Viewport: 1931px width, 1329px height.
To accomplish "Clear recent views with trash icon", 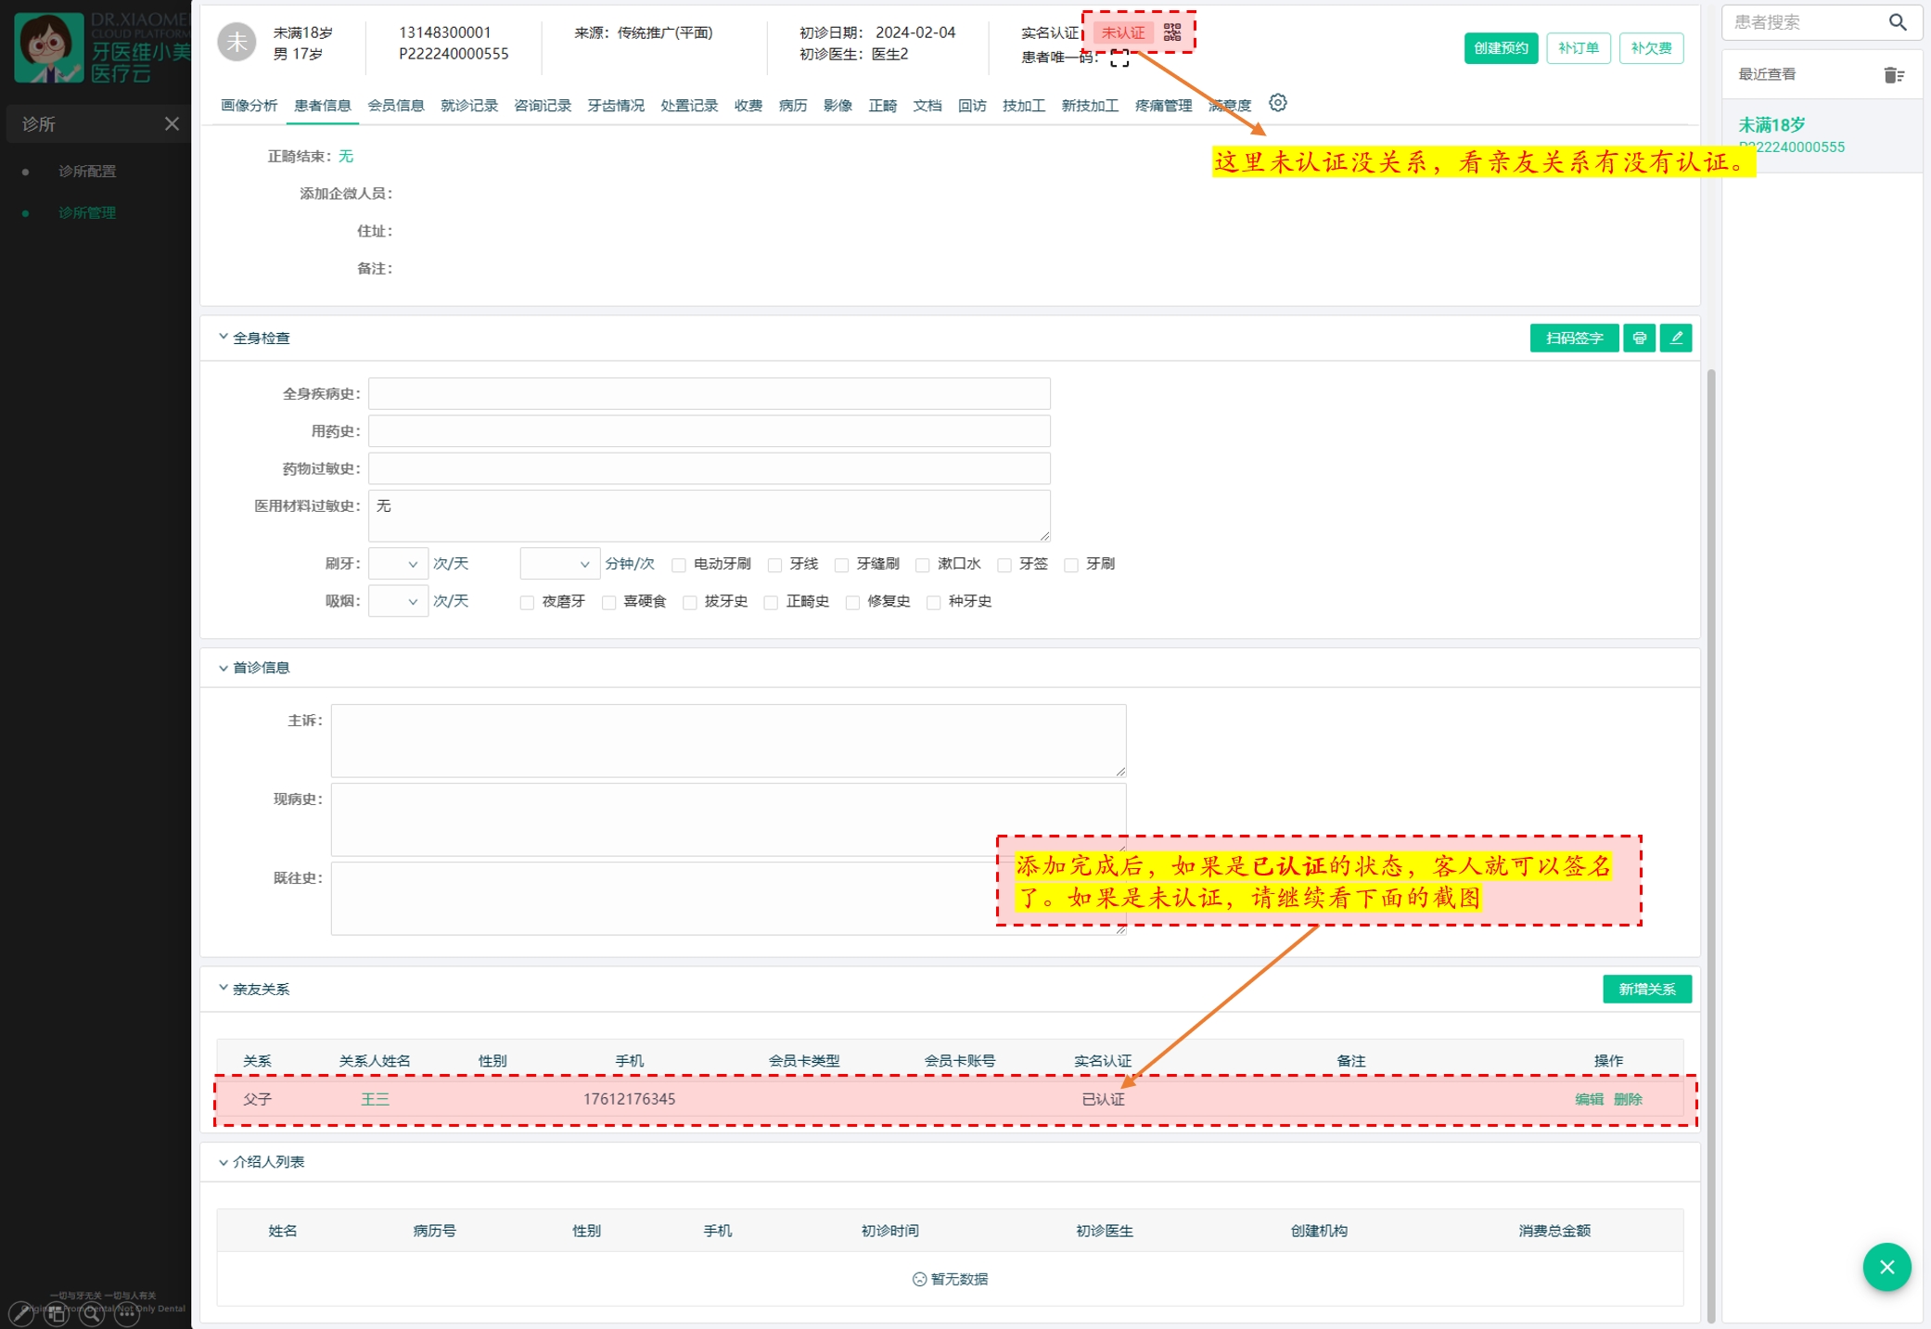I will click(1893, 75).
